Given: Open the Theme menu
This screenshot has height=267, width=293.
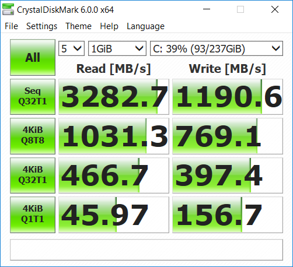Looking at the screenshot, I should (x=78, y=26).
